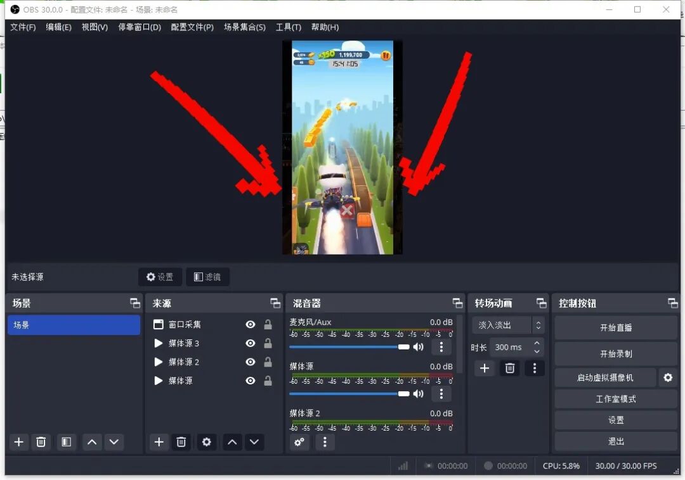Viewport: 685px width, 480px height.
Task: Lock the bottom 媒体源 source
Action: (x=268, y=381)
